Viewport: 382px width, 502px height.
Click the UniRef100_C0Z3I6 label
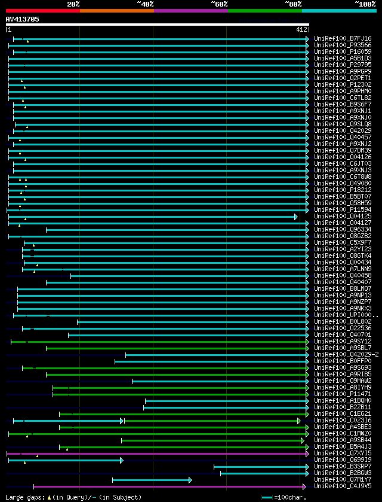click(343, 421)
